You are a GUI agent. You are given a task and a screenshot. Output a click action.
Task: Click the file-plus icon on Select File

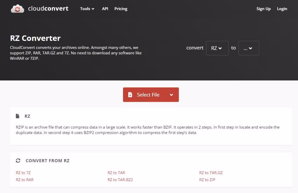[130, 95]
